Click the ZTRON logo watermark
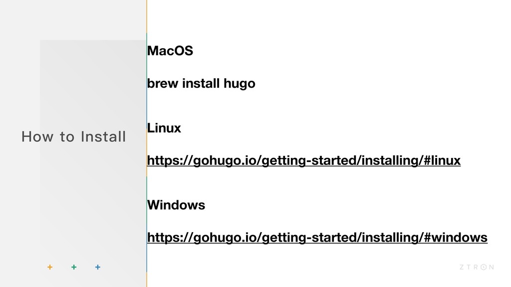 point(476,267)
